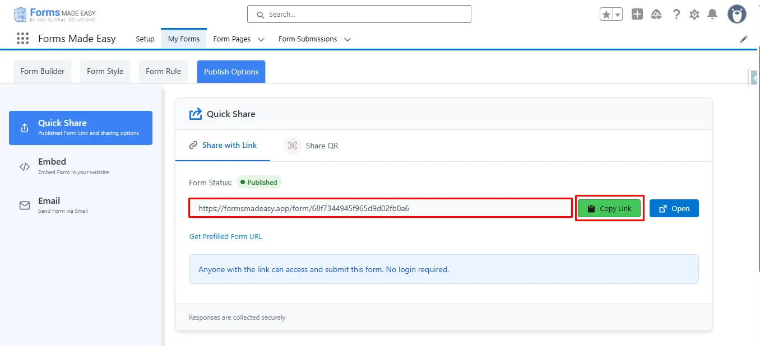Expand the Form Pages dropdown chevron
Viewport: 760px width, 346px height.
(x=261, y=39)
